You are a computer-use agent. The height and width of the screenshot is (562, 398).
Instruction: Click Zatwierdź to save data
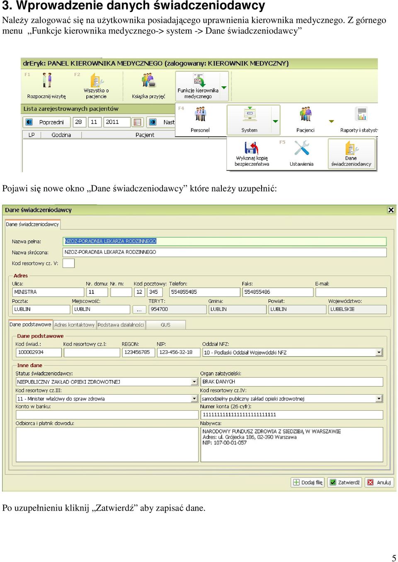(345, 482)
